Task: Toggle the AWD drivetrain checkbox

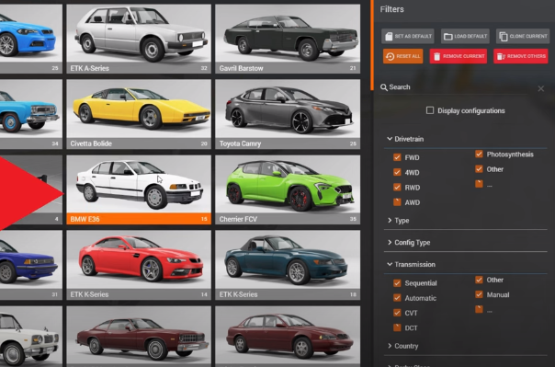Action: (397, 202)
